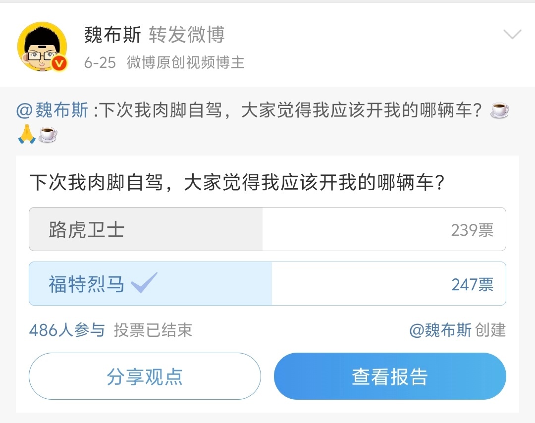
Task: Expand the post options chevron menu
Action: pyautogui.click(x=513, y=35)
